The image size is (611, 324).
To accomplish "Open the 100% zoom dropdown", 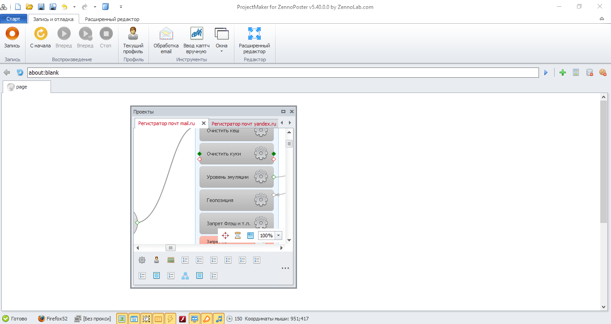I will click(x=279, y=236).
